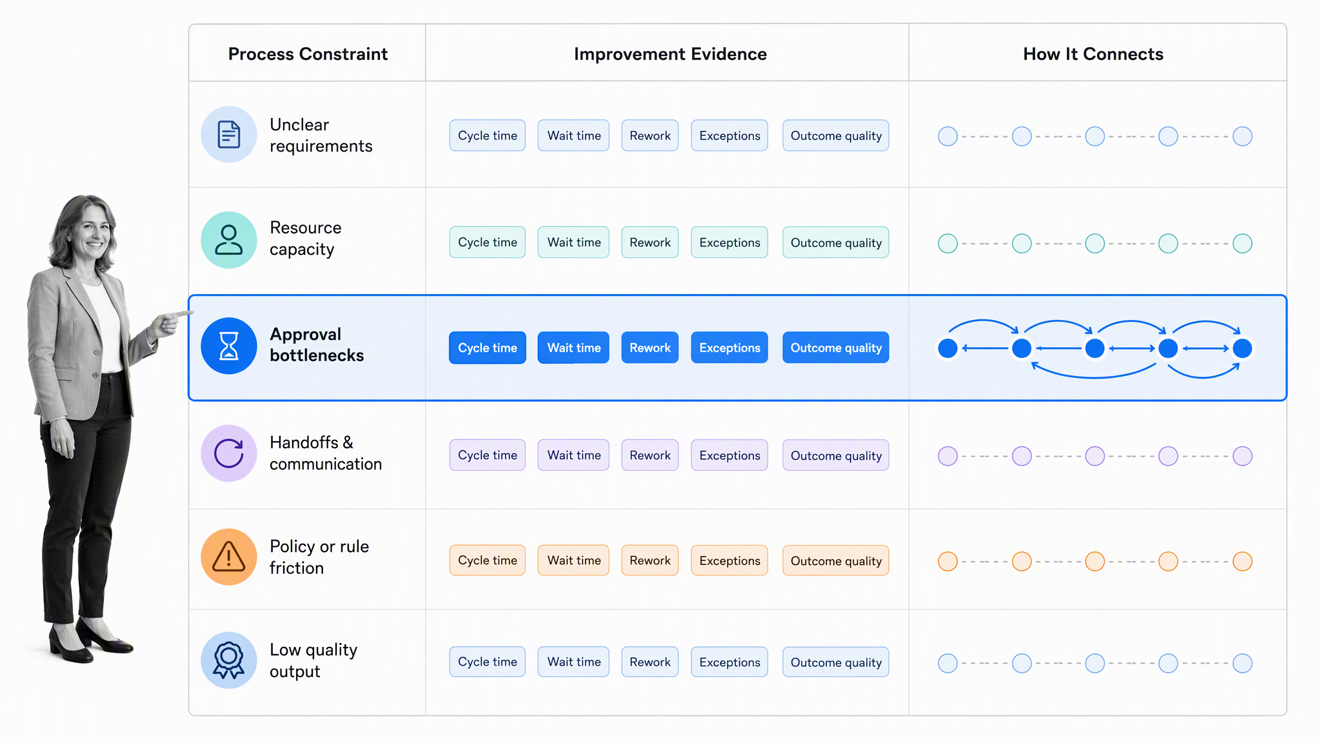Click Rework in Policy or rule friction row
1321x743 pixels.
pos(650,560)
